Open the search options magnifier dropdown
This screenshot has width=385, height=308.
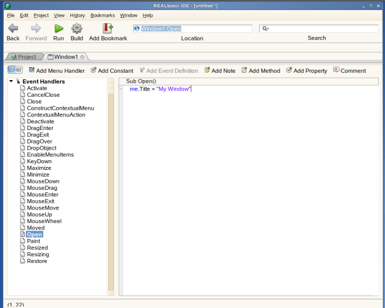(x=265, y=29)
